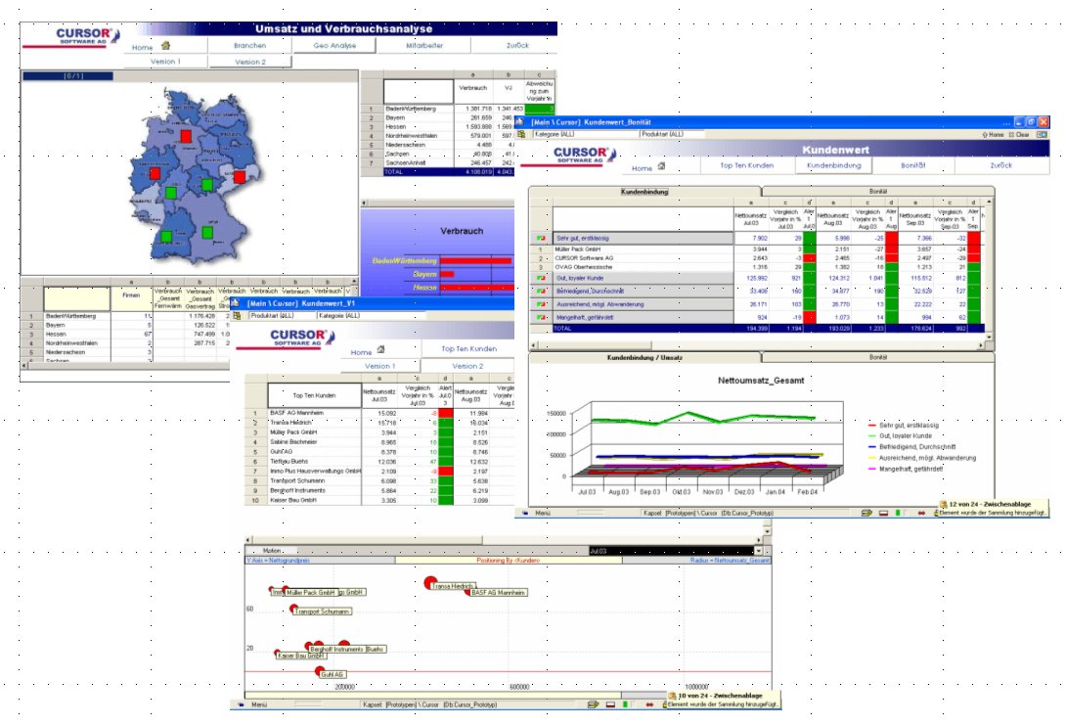Click Top Ten Kunden in Kundenwert_Bonität window
Viewport: 1066px width, 726px height.
[746, 165]
